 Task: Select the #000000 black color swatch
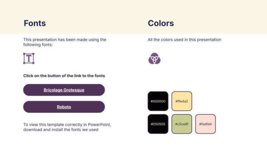tap(158, 101)
